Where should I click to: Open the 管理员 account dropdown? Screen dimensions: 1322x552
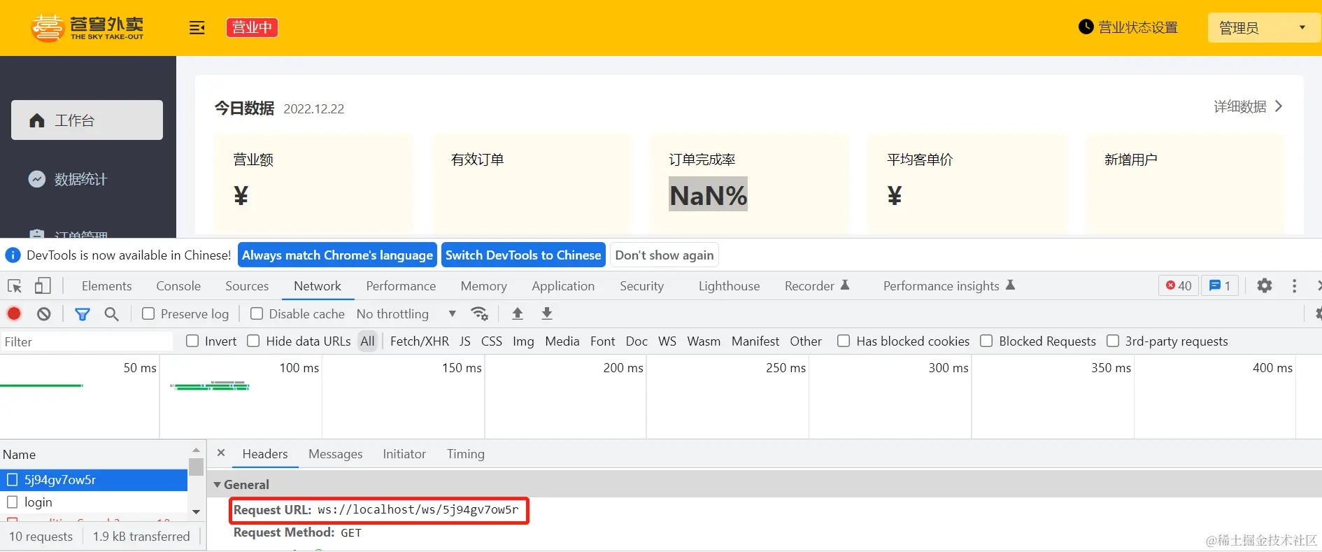coord(1264,27)
